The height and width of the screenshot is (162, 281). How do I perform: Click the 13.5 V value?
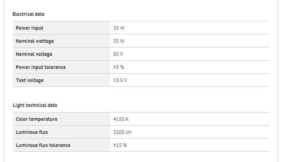[x=120, y=80]
